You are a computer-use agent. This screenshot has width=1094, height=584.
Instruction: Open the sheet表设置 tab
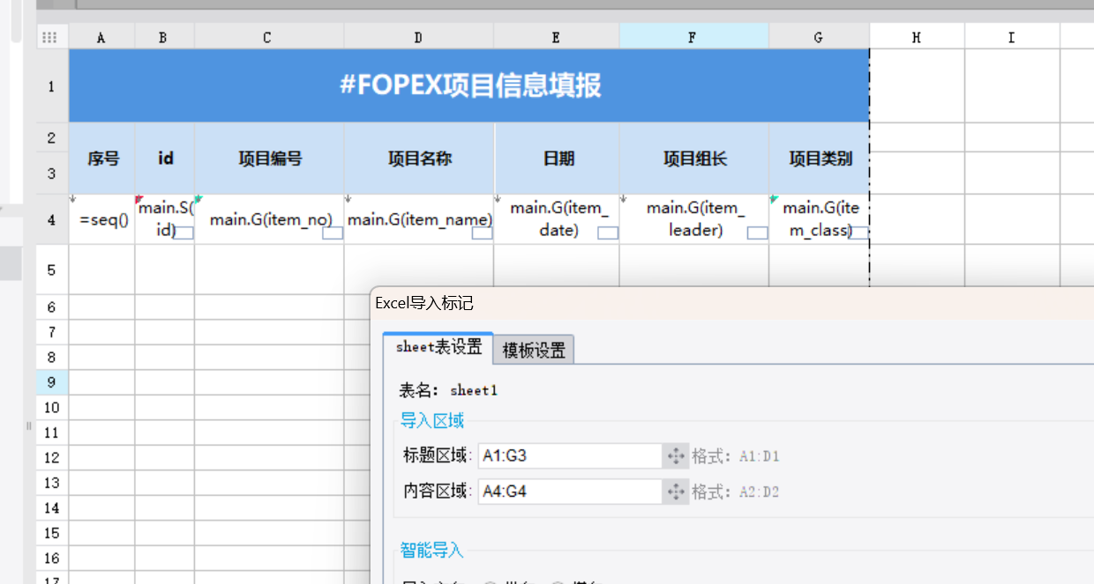coord(438,347)
